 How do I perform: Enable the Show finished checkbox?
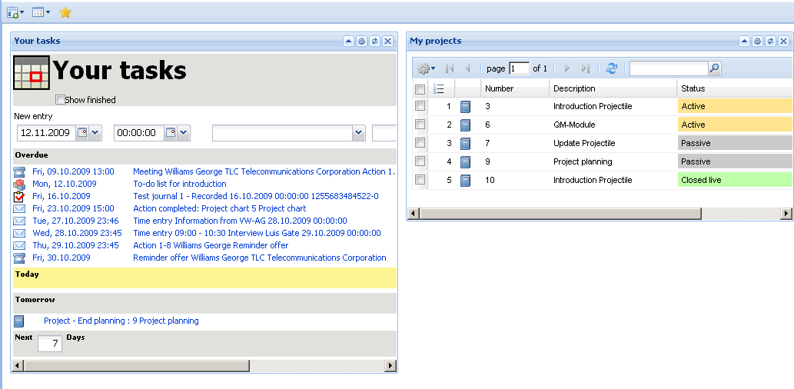[61, 100]
